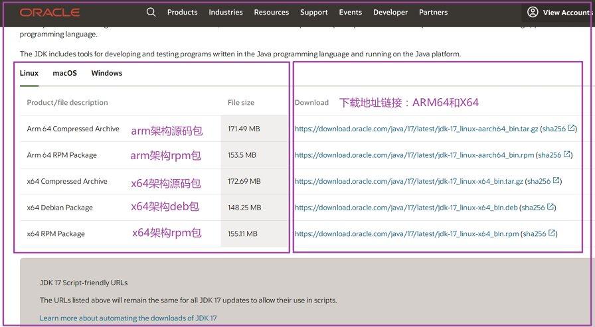Switch to the macOS tab

point(64,73)
